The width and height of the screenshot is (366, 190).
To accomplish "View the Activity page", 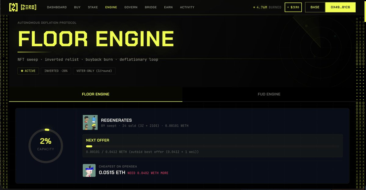I will 187,7.
